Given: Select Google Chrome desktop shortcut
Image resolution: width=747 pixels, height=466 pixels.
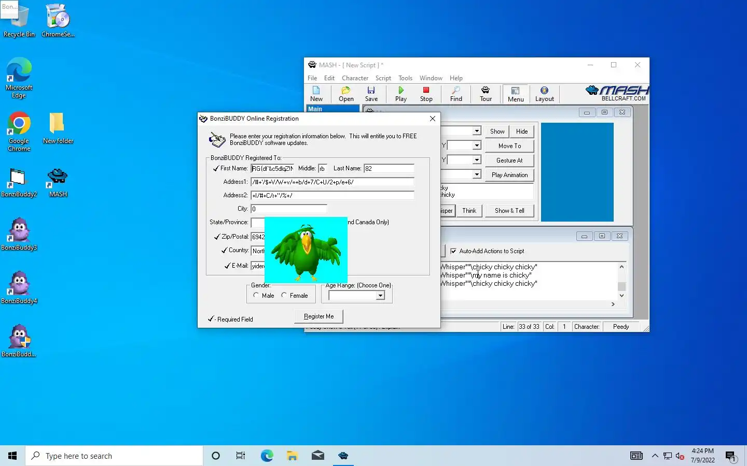Looking at the screenshot, I should [19, 132].
